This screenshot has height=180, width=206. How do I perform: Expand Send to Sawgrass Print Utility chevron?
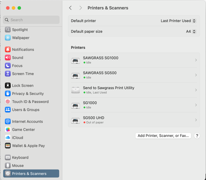point(196,90)
